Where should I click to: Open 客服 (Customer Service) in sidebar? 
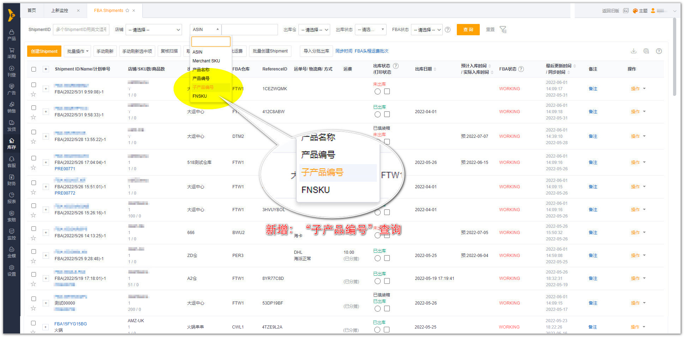pos(12,162)
